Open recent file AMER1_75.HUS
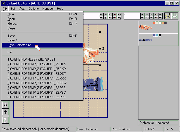 (42, 64)
